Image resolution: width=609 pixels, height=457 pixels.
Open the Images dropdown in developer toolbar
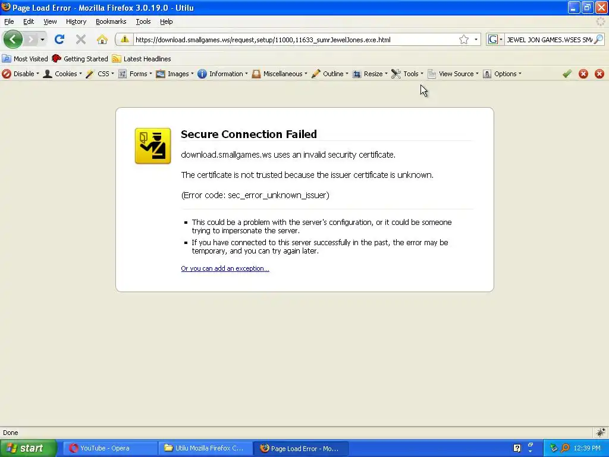(x=175, y=74)
